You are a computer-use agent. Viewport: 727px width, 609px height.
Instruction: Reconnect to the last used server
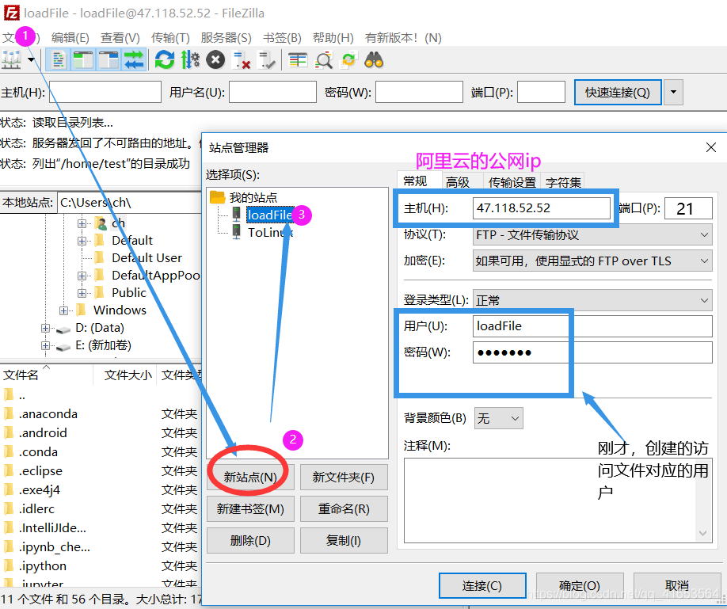[x=267, y=60]
